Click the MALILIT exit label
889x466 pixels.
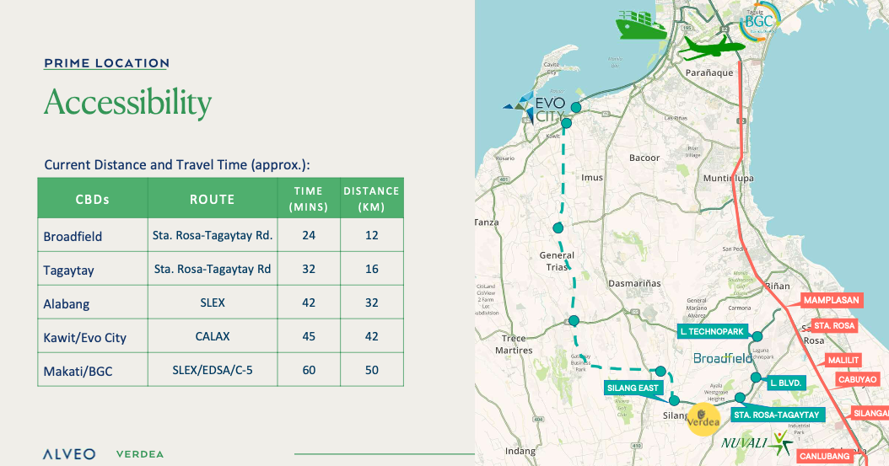point(843,360)
